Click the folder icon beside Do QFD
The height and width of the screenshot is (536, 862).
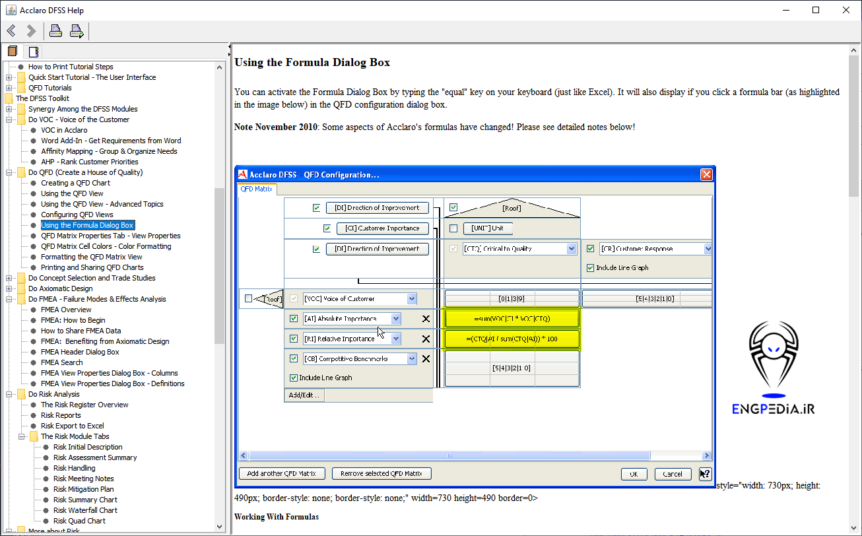(x=21, y=172)
